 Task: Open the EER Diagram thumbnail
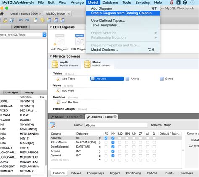[x=79, y=40]
